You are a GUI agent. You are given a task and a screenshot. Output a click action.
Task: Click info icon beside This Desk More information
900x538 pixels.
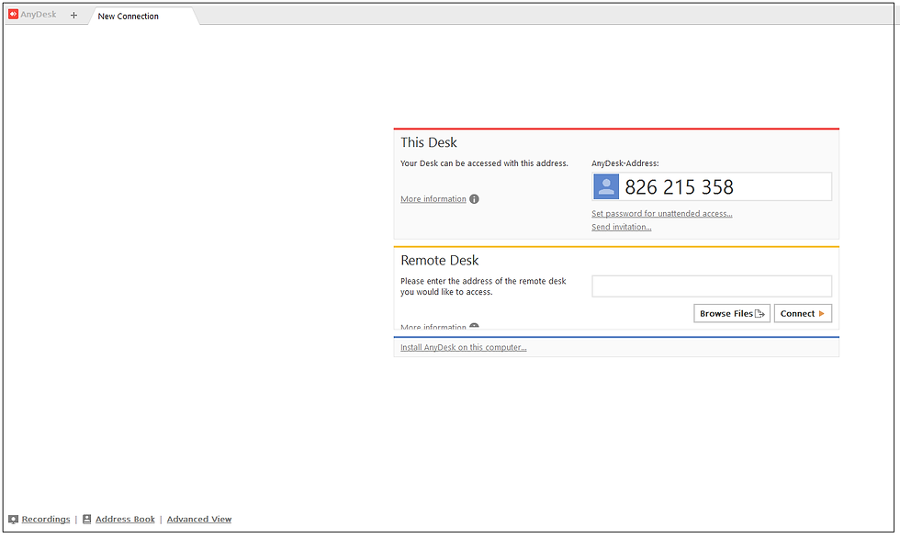[x=474, y=199]
